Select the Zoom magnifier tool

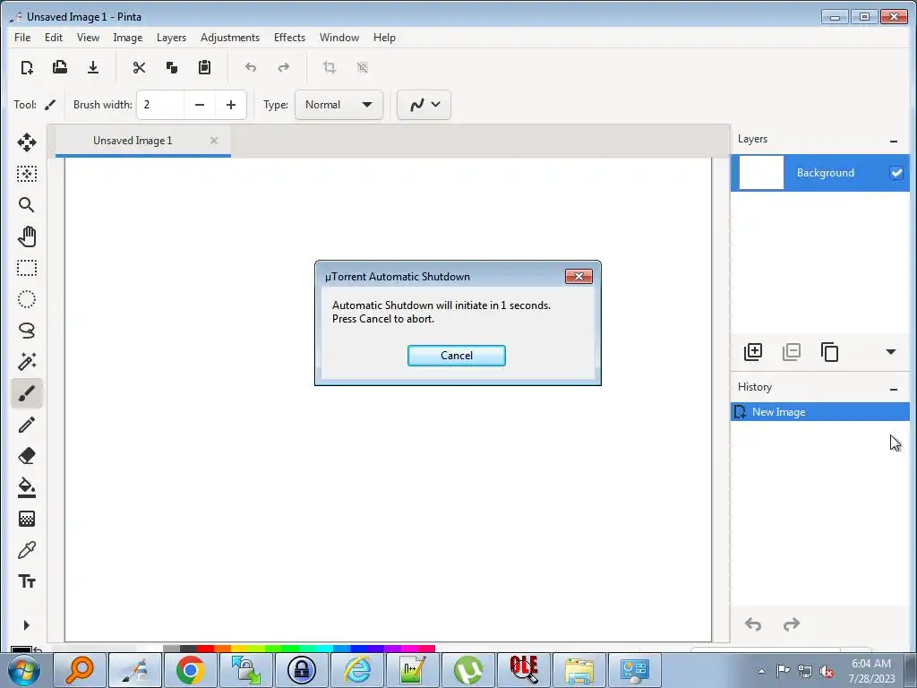pyautogui.click(x=27, y=205)
